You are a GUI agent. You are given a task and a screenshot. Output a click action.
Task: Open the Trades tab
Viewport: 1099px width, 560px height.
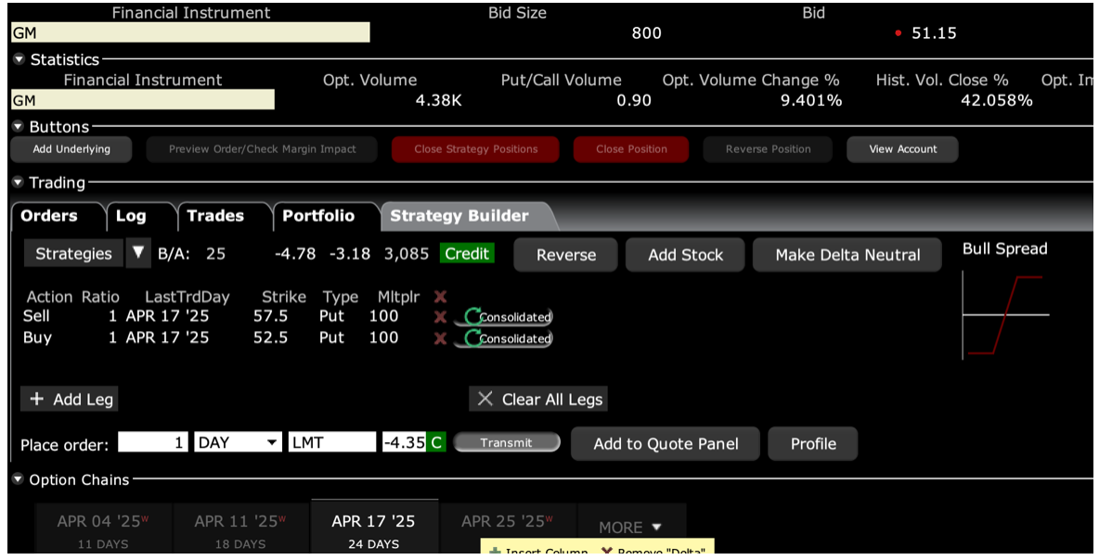[214, 216]
